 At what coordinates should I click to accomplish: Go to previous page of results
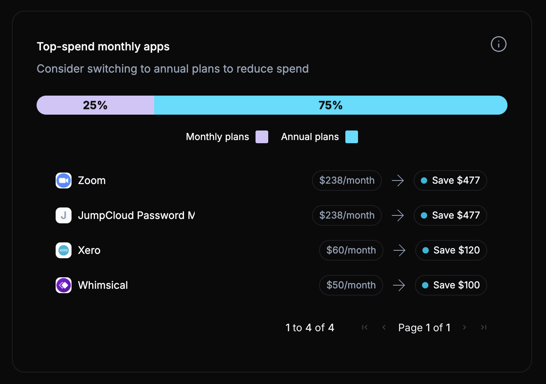tap(384, 327)
